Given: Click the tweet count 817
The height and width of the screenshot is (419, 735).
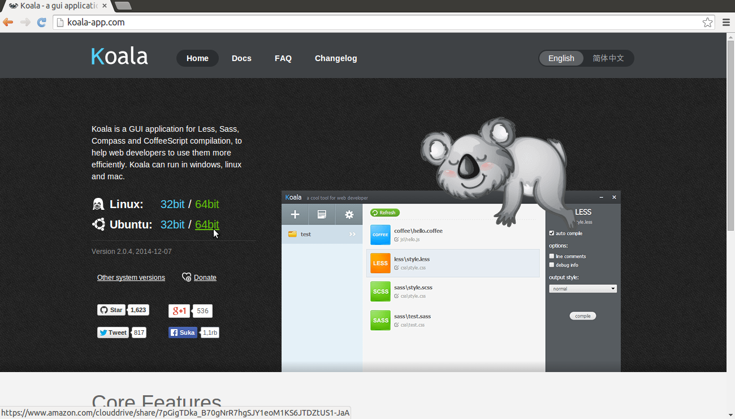Looking at the screenshot, I should pyautogui.click(x=139, y=332).
